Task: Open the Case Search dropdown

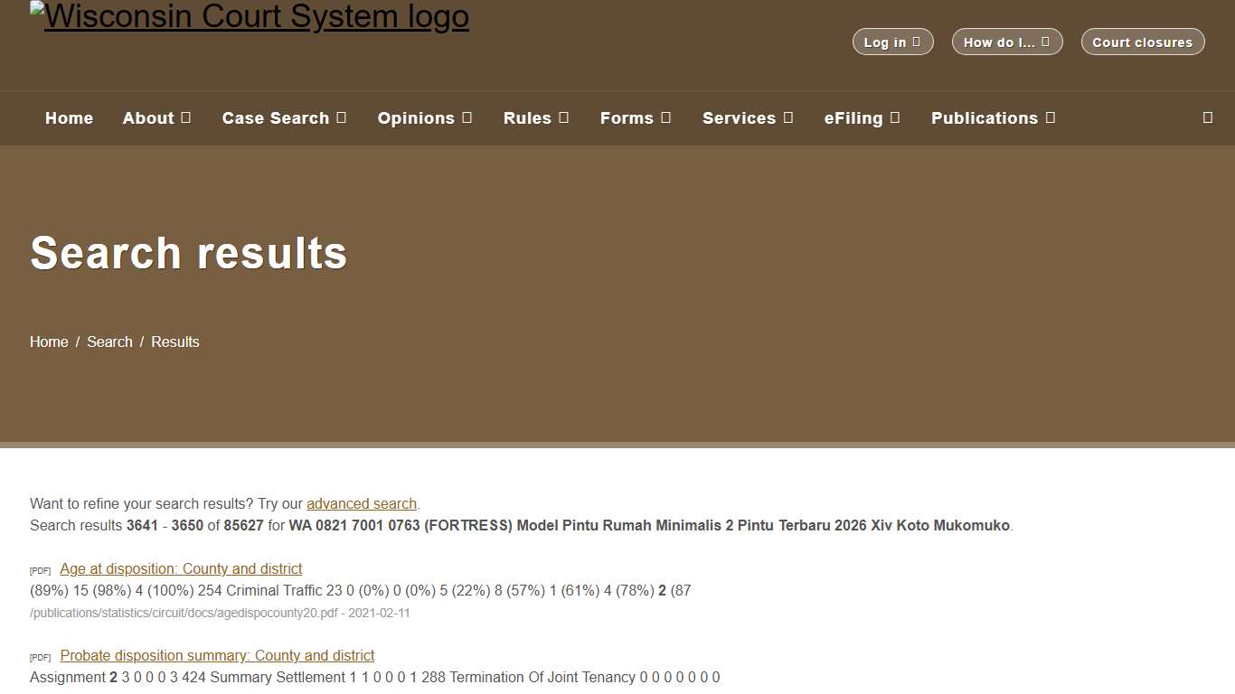Action: [x=284, y=118]
